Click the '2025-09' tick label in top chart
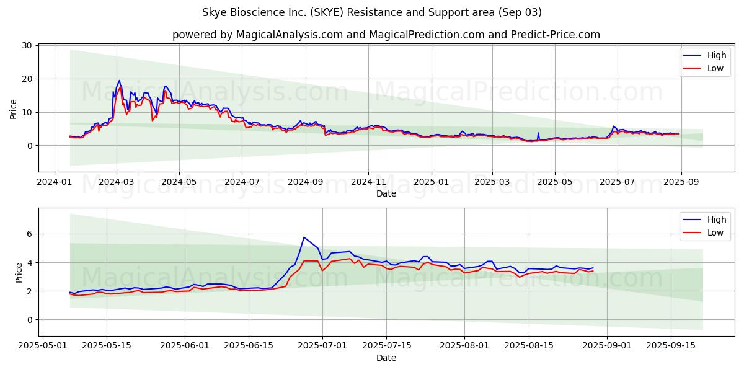 [681, 182]
